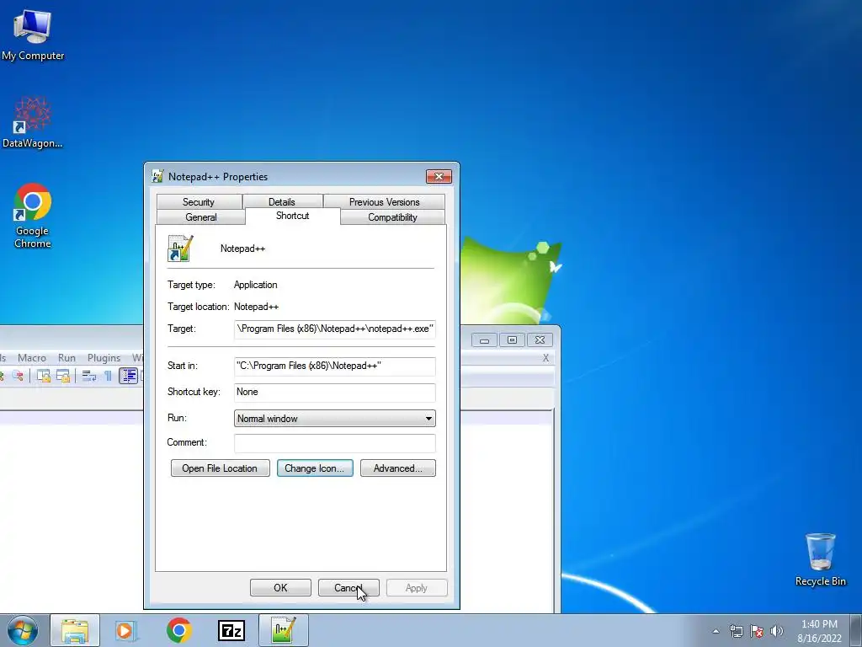The width and height of the screenshot is (862, 647).
Task: Switch to Notepad++ in the taskbar
Action: 284,630
